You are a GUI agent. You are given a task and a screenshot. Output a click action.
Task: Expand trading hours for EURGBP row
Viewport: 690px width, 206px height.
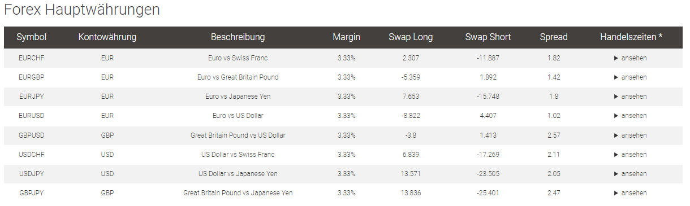tap(631, 77)
